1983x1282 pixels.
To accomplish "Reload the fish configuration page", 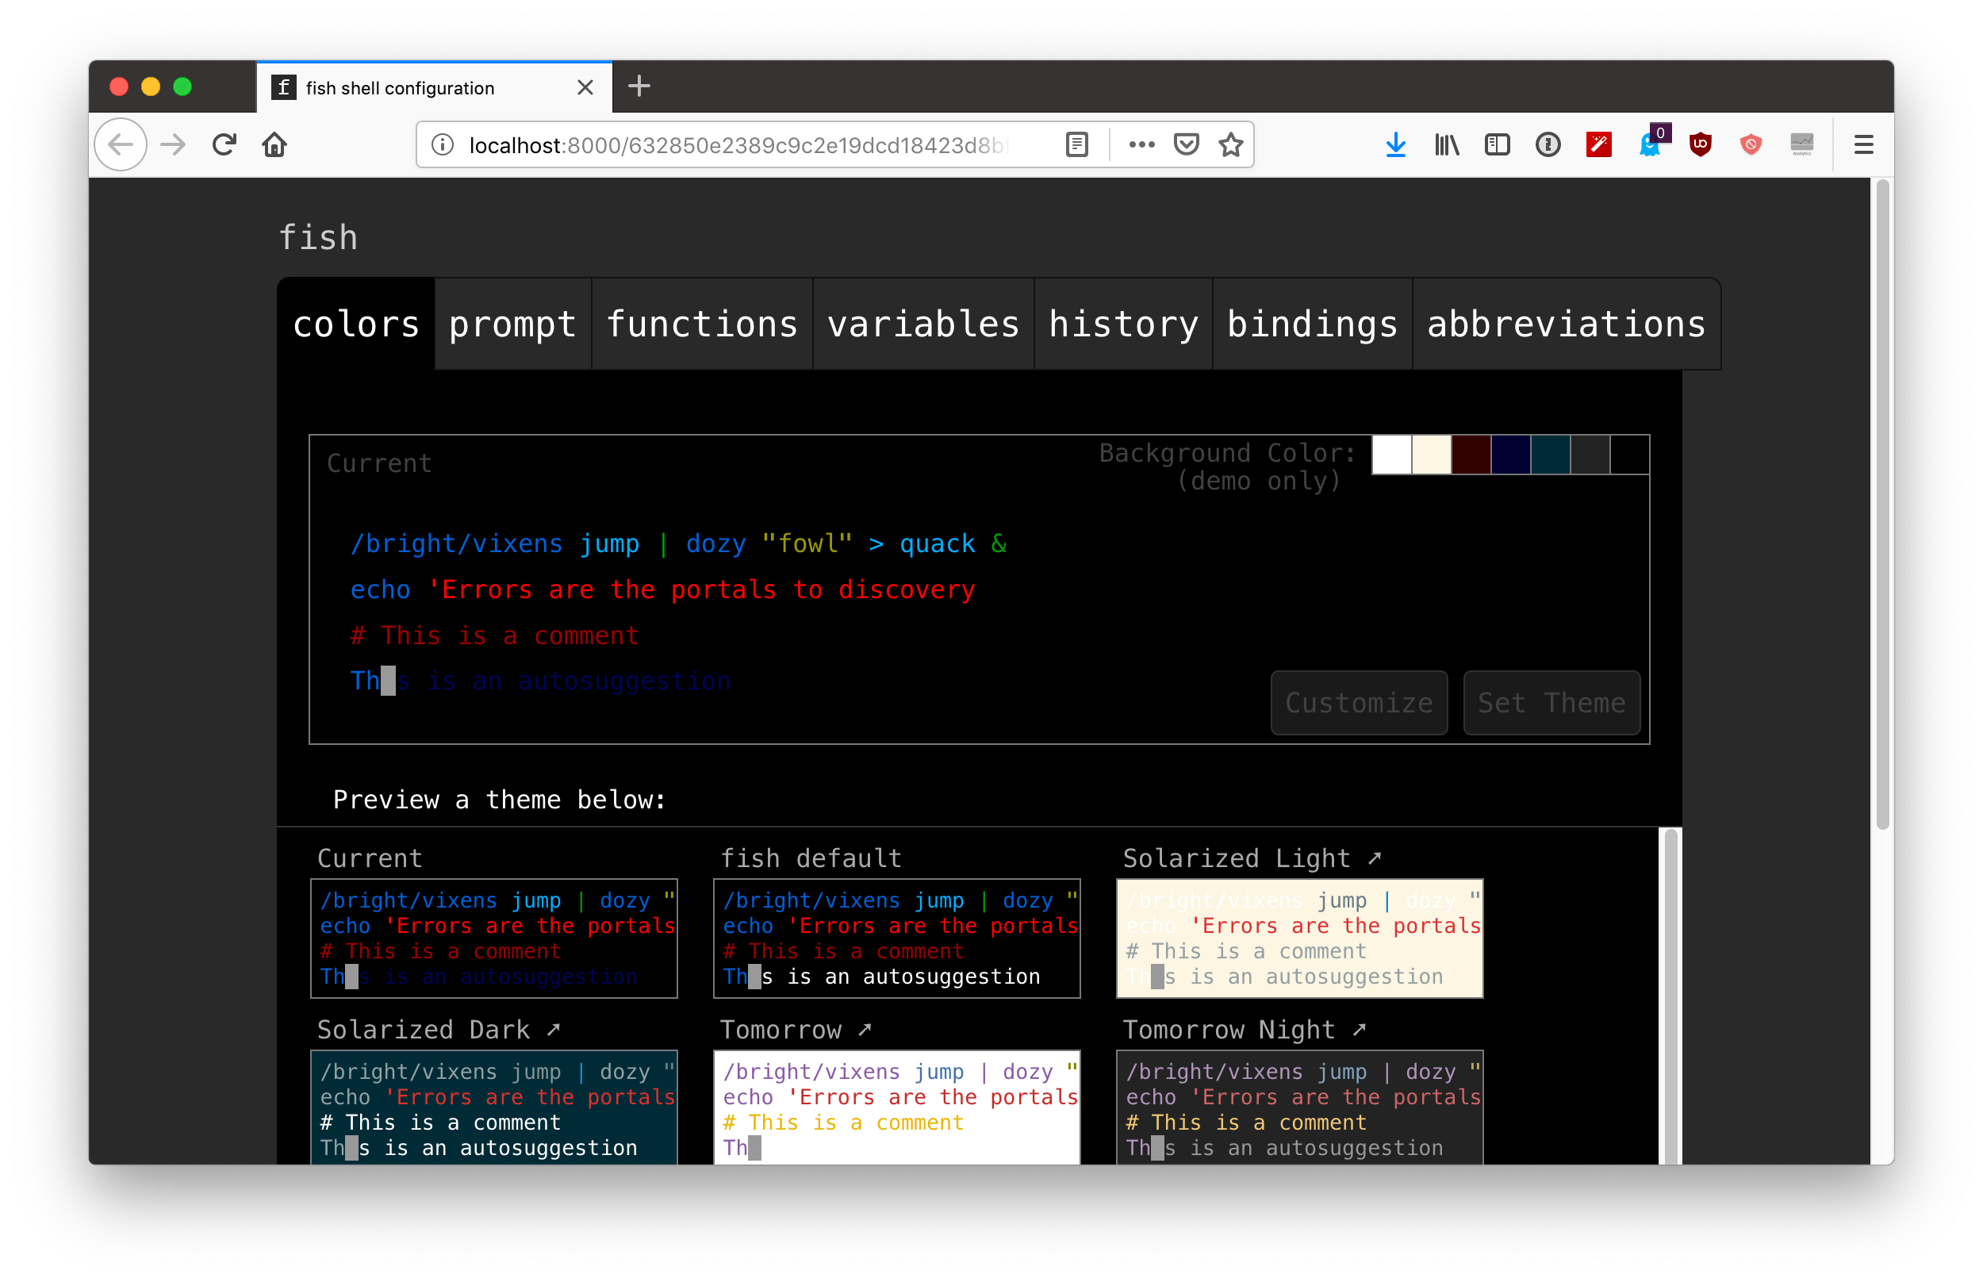I will pyautogui.click(x=223, y=144).
